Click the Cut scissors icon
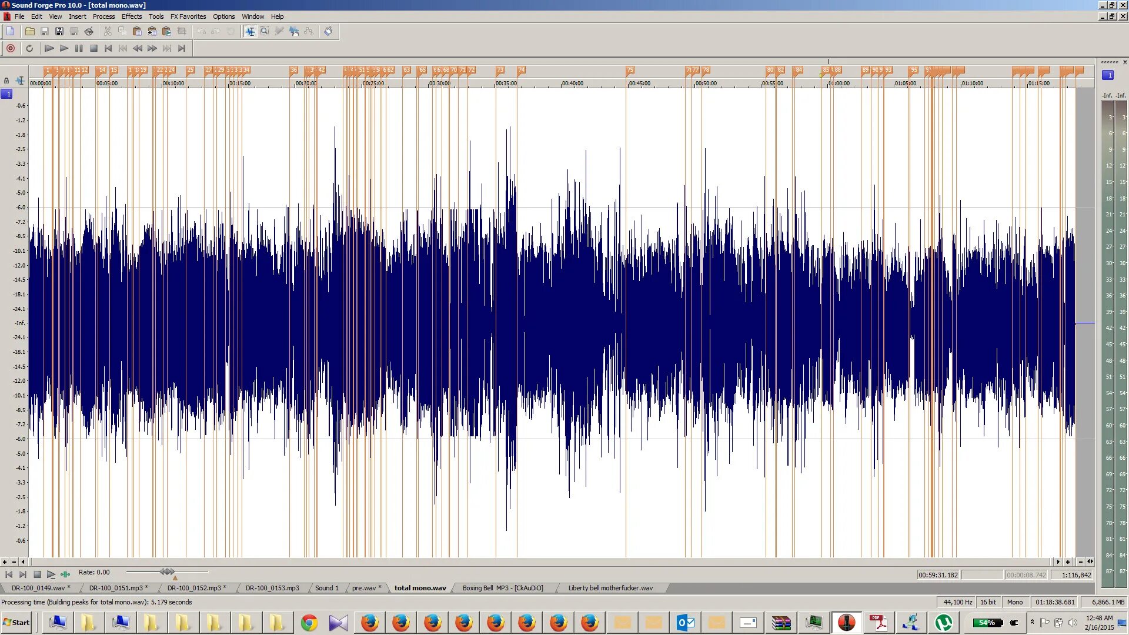The width and height of the screenshot is (1129, 635). (x=108, y=31)
